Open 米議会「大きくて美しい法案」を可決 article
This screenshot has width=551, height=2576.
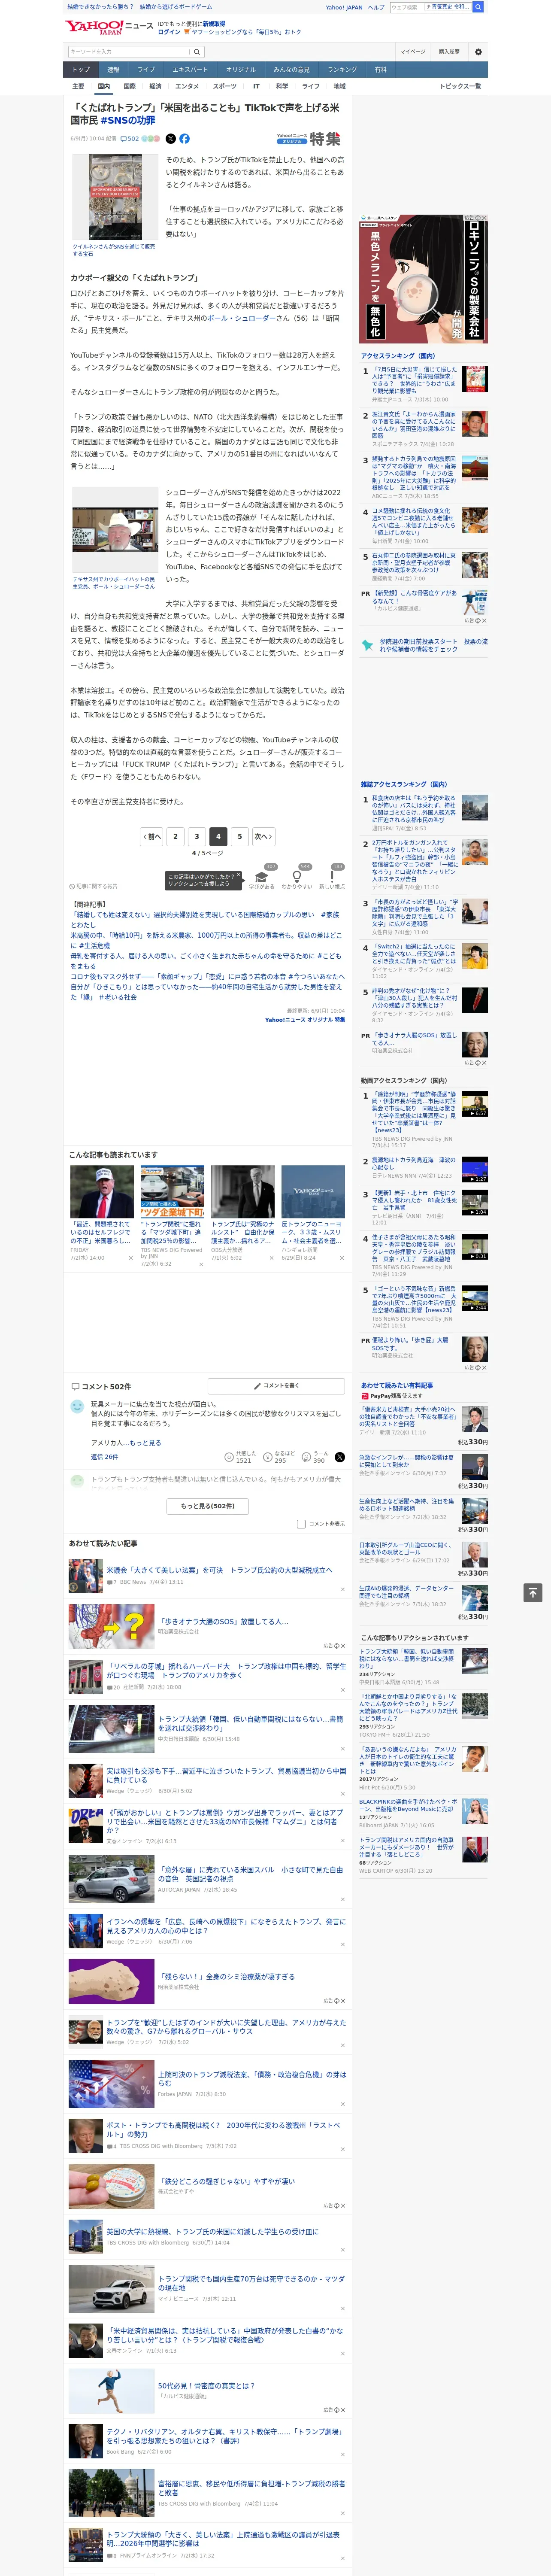pyautogui.click(x=220, y=1570)
